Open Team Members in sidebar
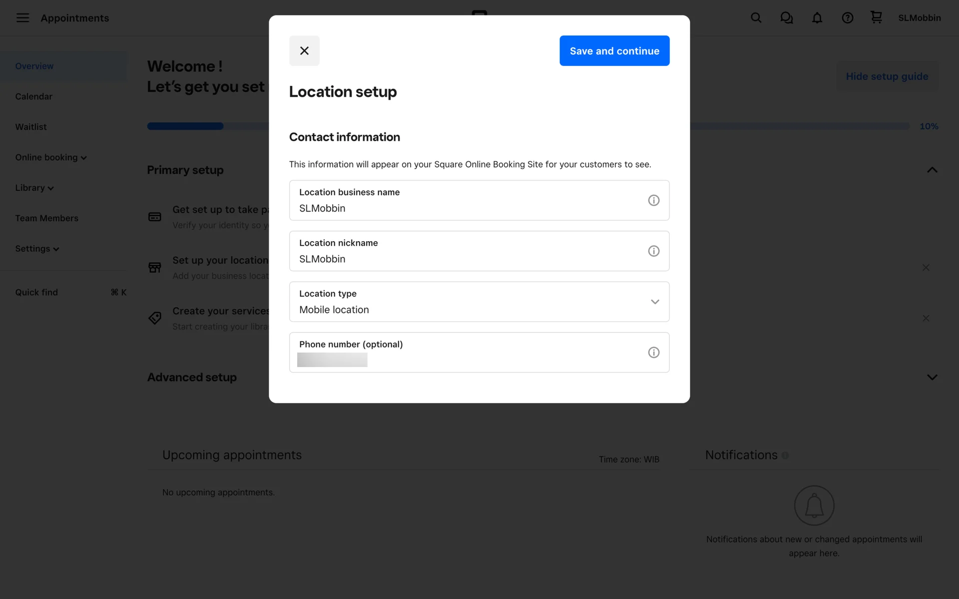The height and width of the screenshot is (599, 959). point(46,218)
